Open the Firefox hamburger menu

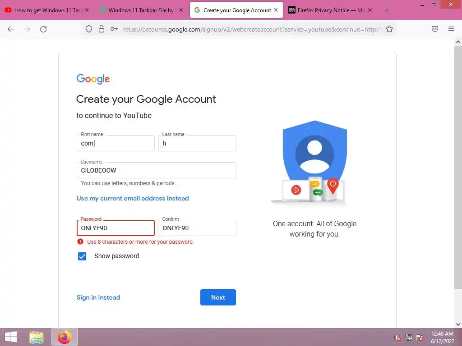coord(451,29)
